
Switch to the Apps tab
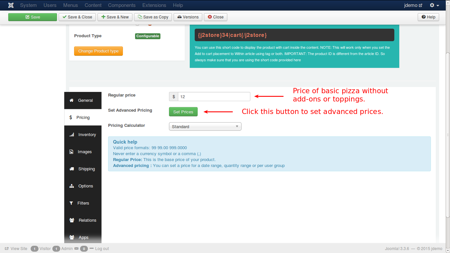click(83, 237)
